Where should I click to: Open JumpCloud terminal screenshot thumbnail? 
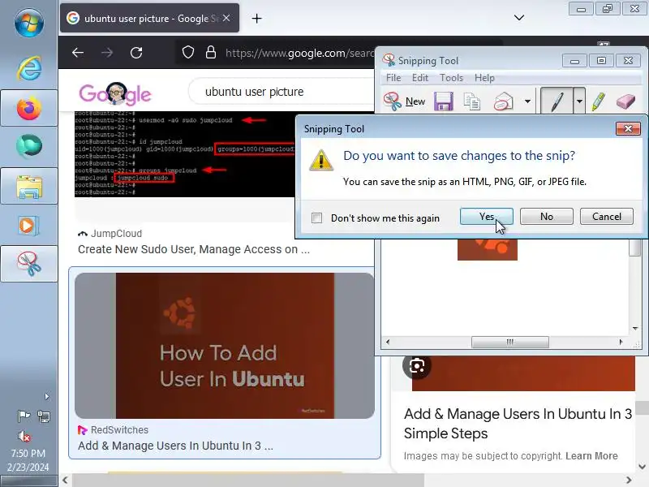tap(184, 154)
